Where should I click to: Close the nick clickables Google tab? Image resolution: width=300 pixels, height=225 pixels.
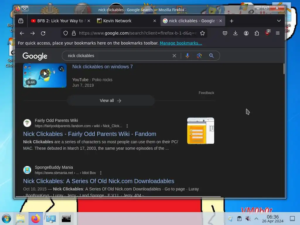pyautogui.click(x=221, y=21)
